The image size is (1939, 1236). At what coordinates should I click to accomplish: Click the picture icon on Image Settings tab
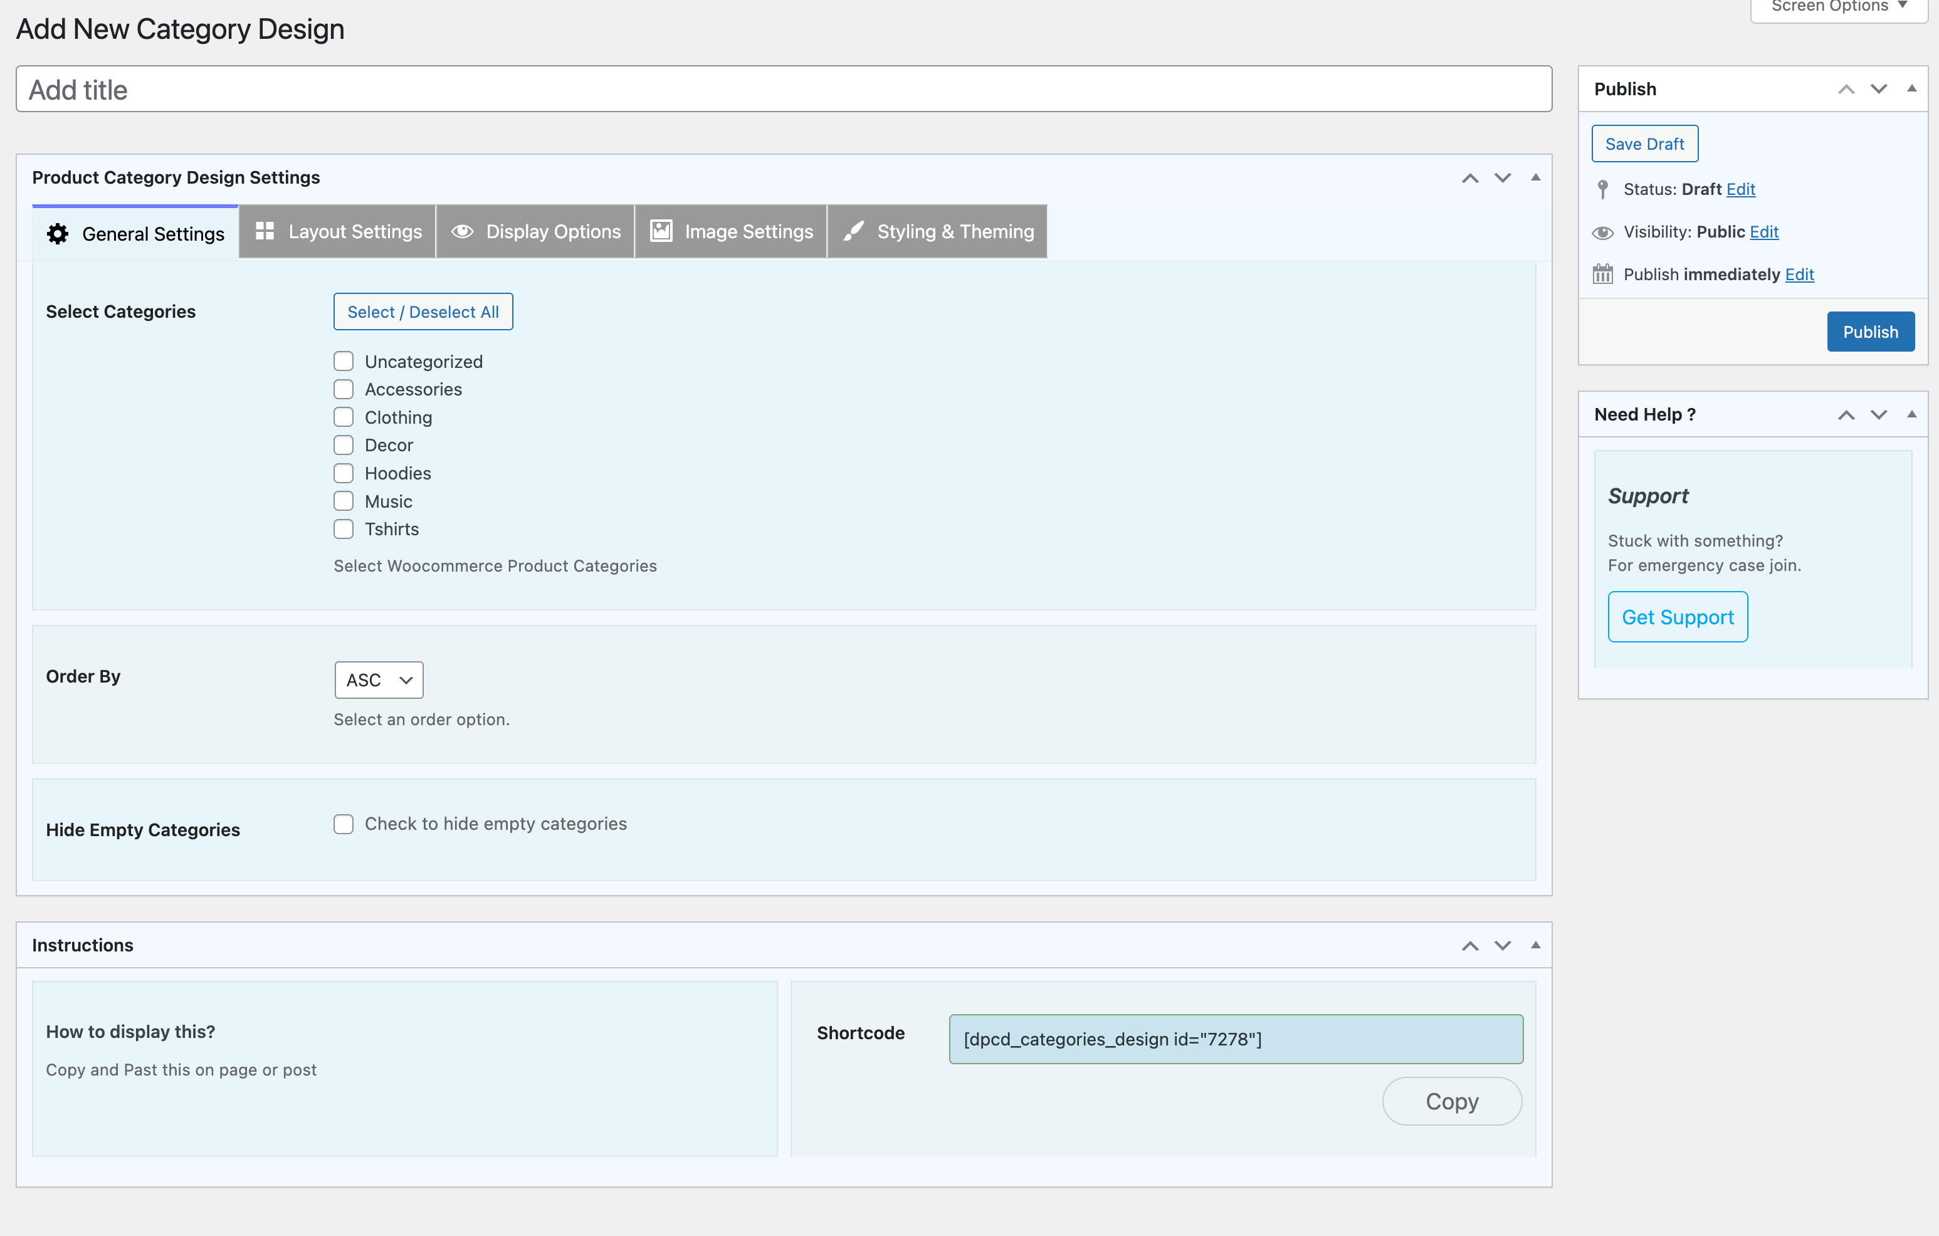(x=660, y=231)
